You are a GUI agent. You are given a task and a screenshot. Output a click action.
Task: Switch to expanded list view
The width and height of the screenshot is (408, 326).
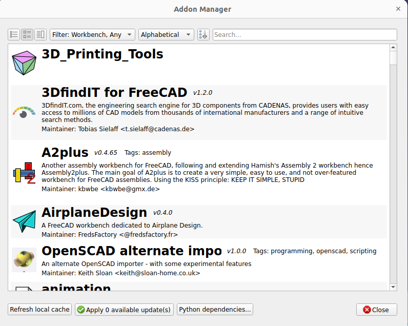(x=27, y=35)
